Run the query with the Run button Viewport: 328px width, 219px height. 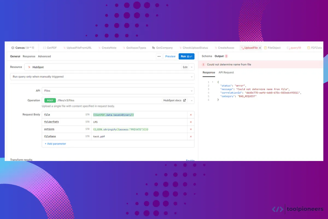[x=186, y=56]
